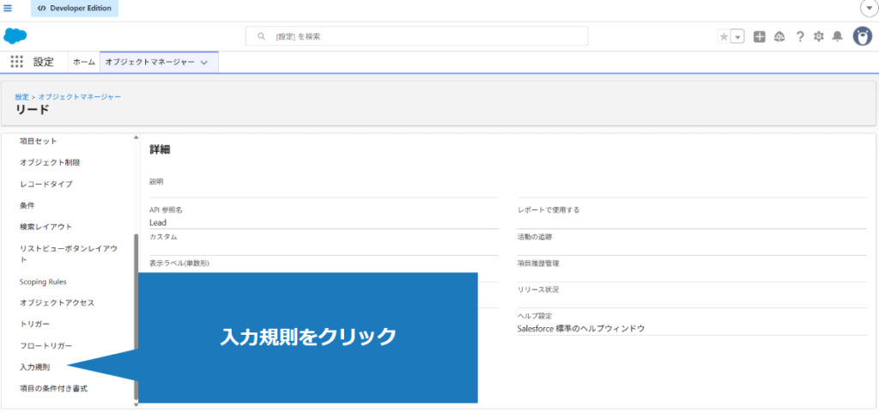Image resolution: width=879 pixels, height=413 pixels.
Task: Click the favorites star icon
Action: [724, 36]
